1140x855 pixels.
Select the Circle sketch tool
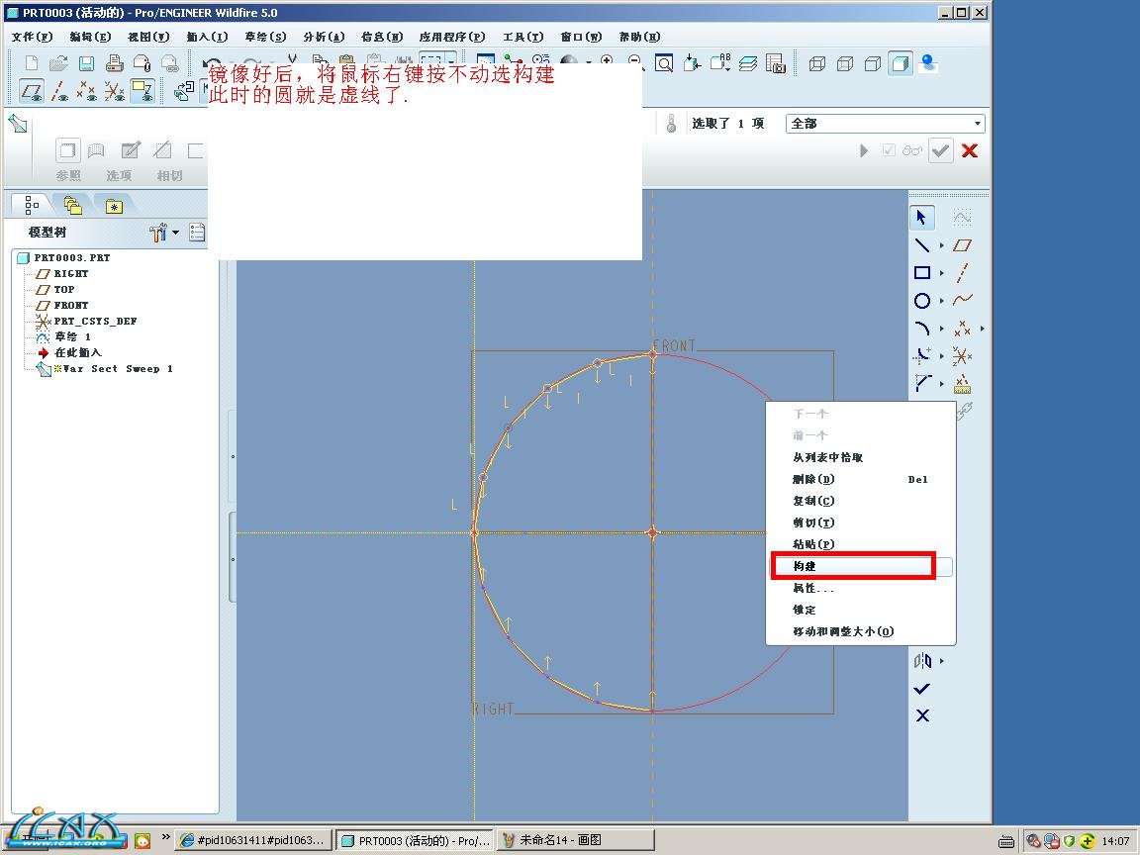pyautogui.click(x=922, y=301)
